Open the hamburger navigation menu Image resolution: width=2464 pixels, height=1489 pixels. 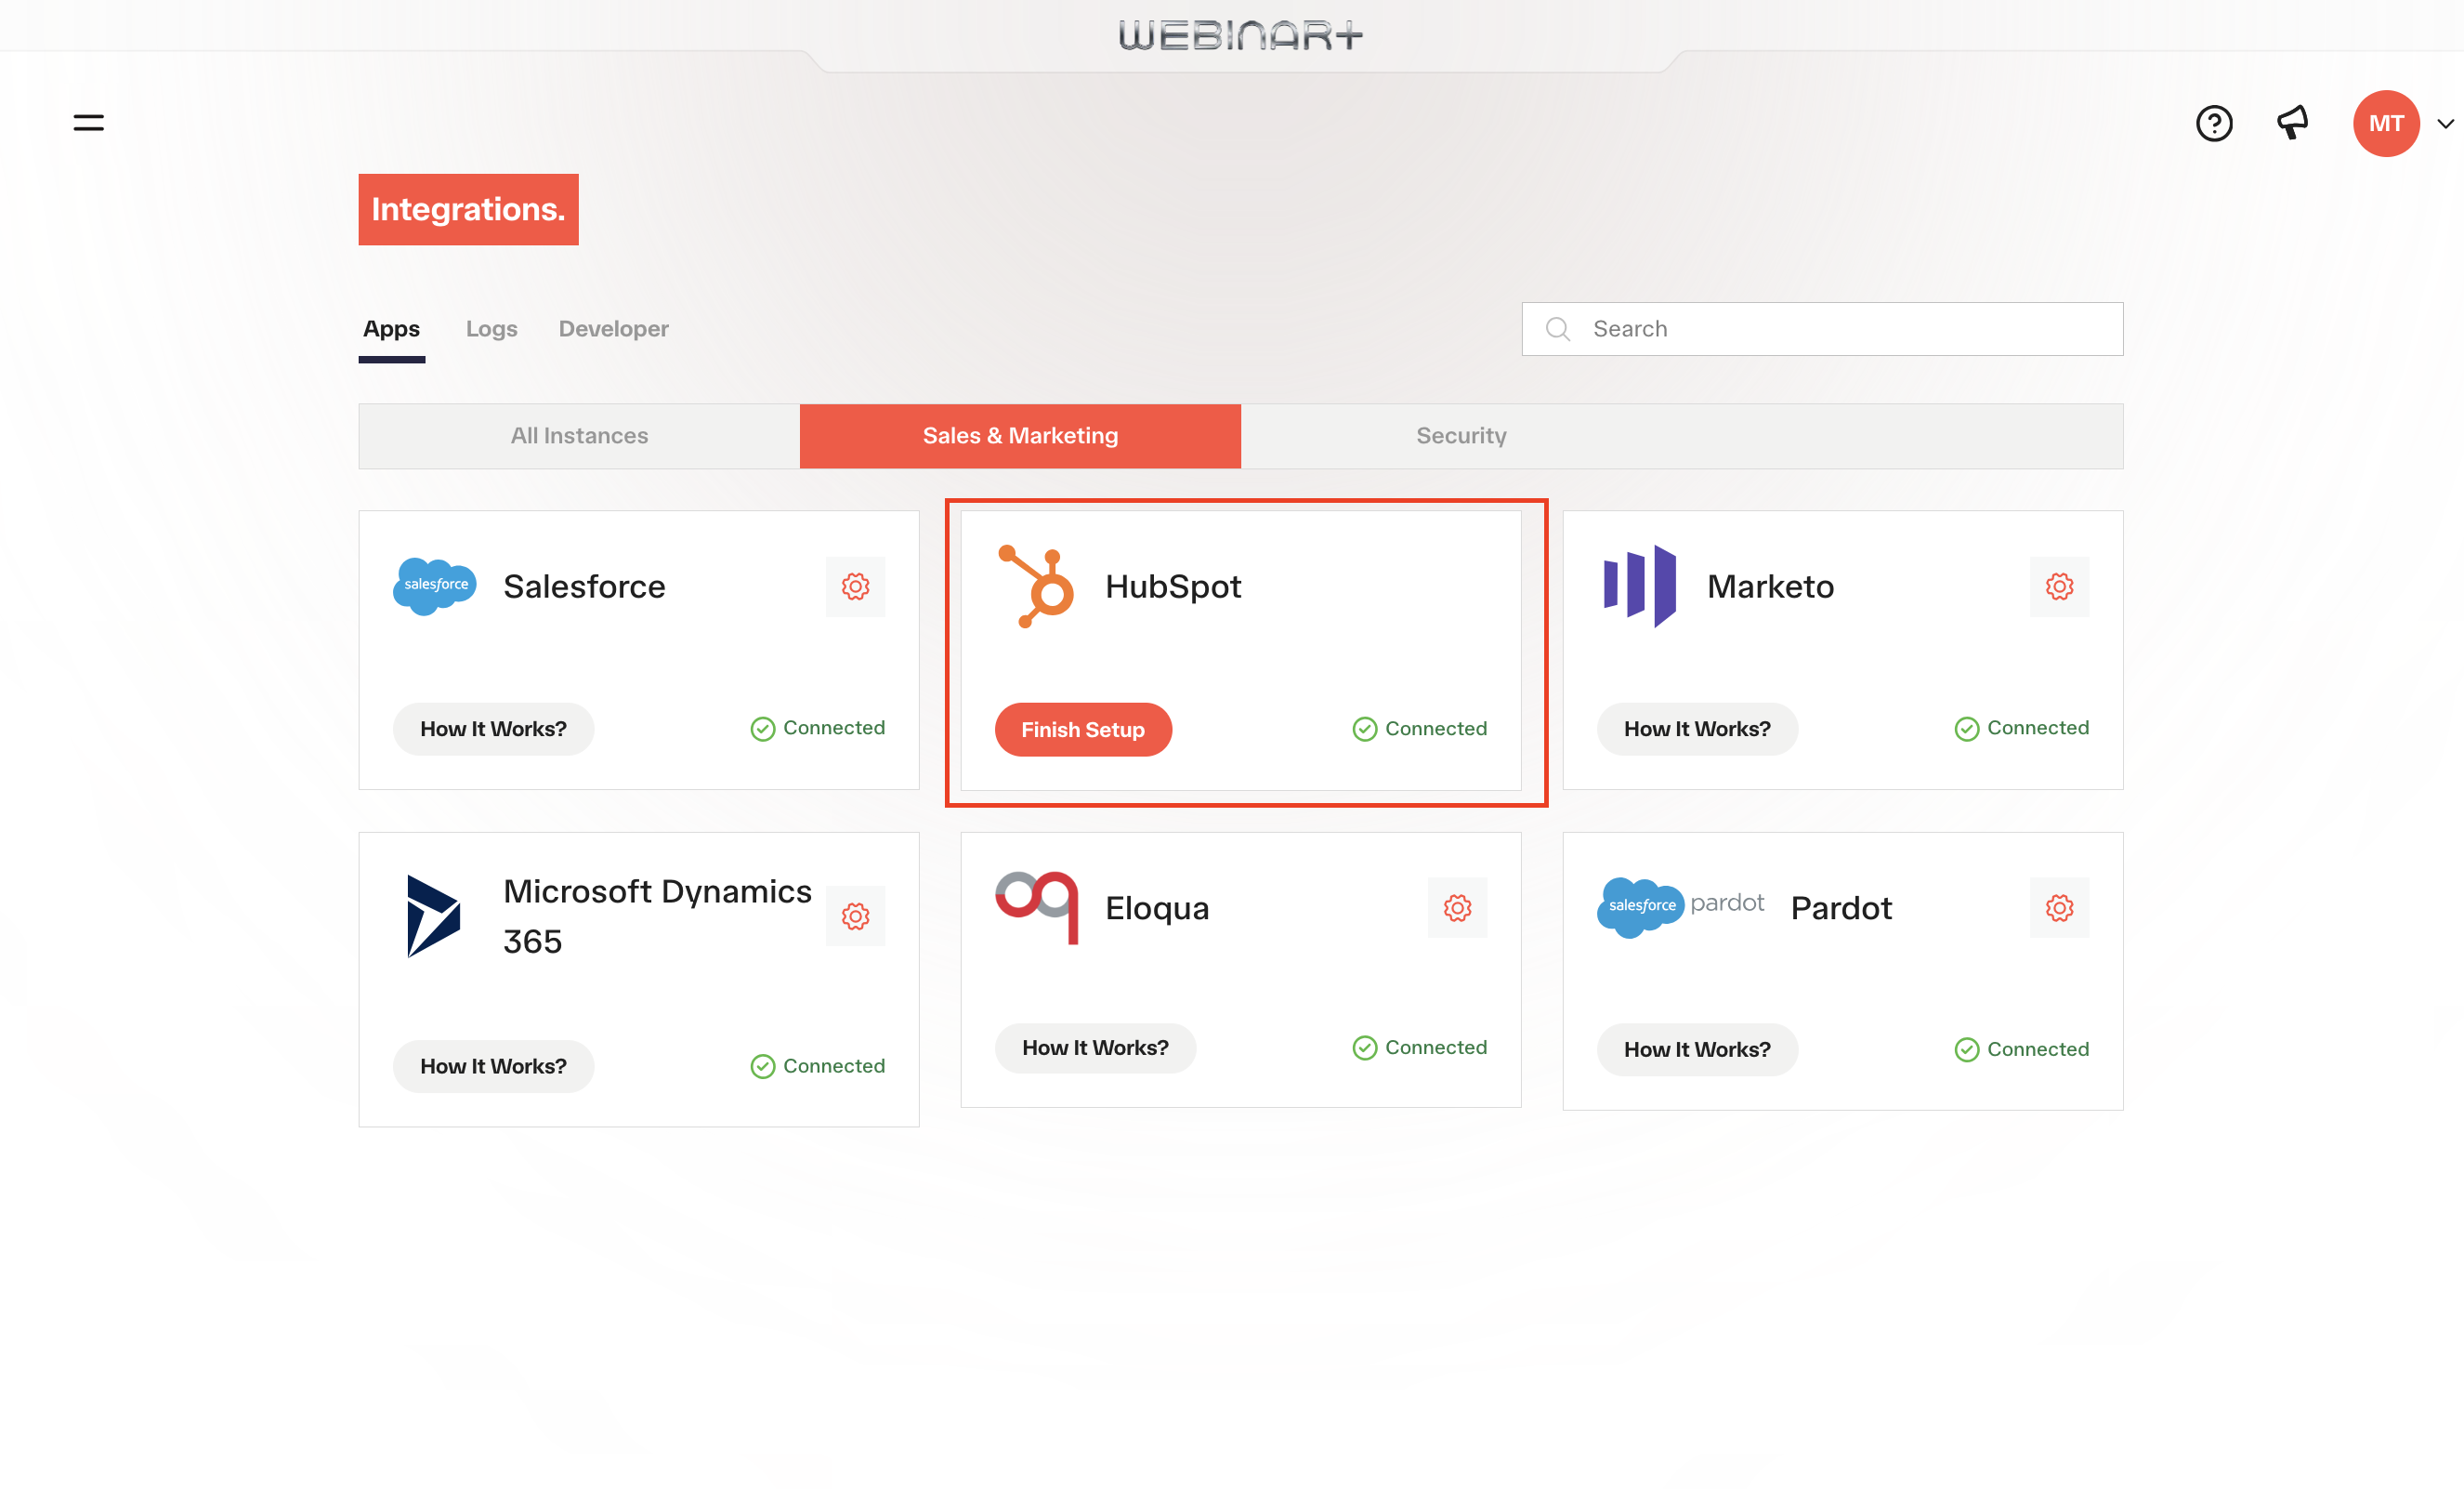pyautogui.click(x=88, y=123)
